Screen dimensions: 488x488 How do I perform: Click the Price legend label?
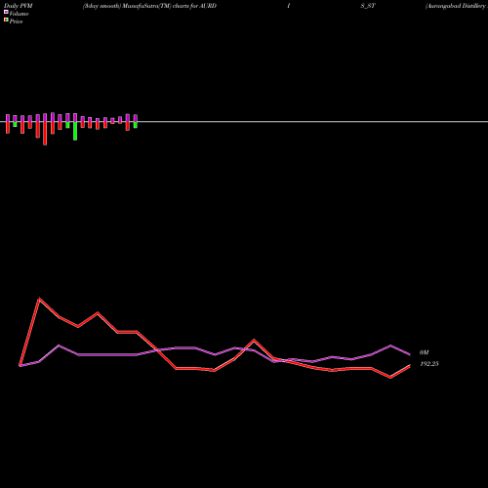coord(16,21)
